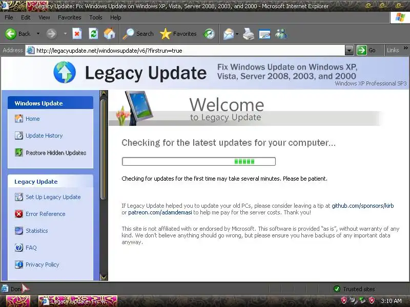Click the page icon in Address bar
Screen dimensions: 410x307
tap(31, 50)
